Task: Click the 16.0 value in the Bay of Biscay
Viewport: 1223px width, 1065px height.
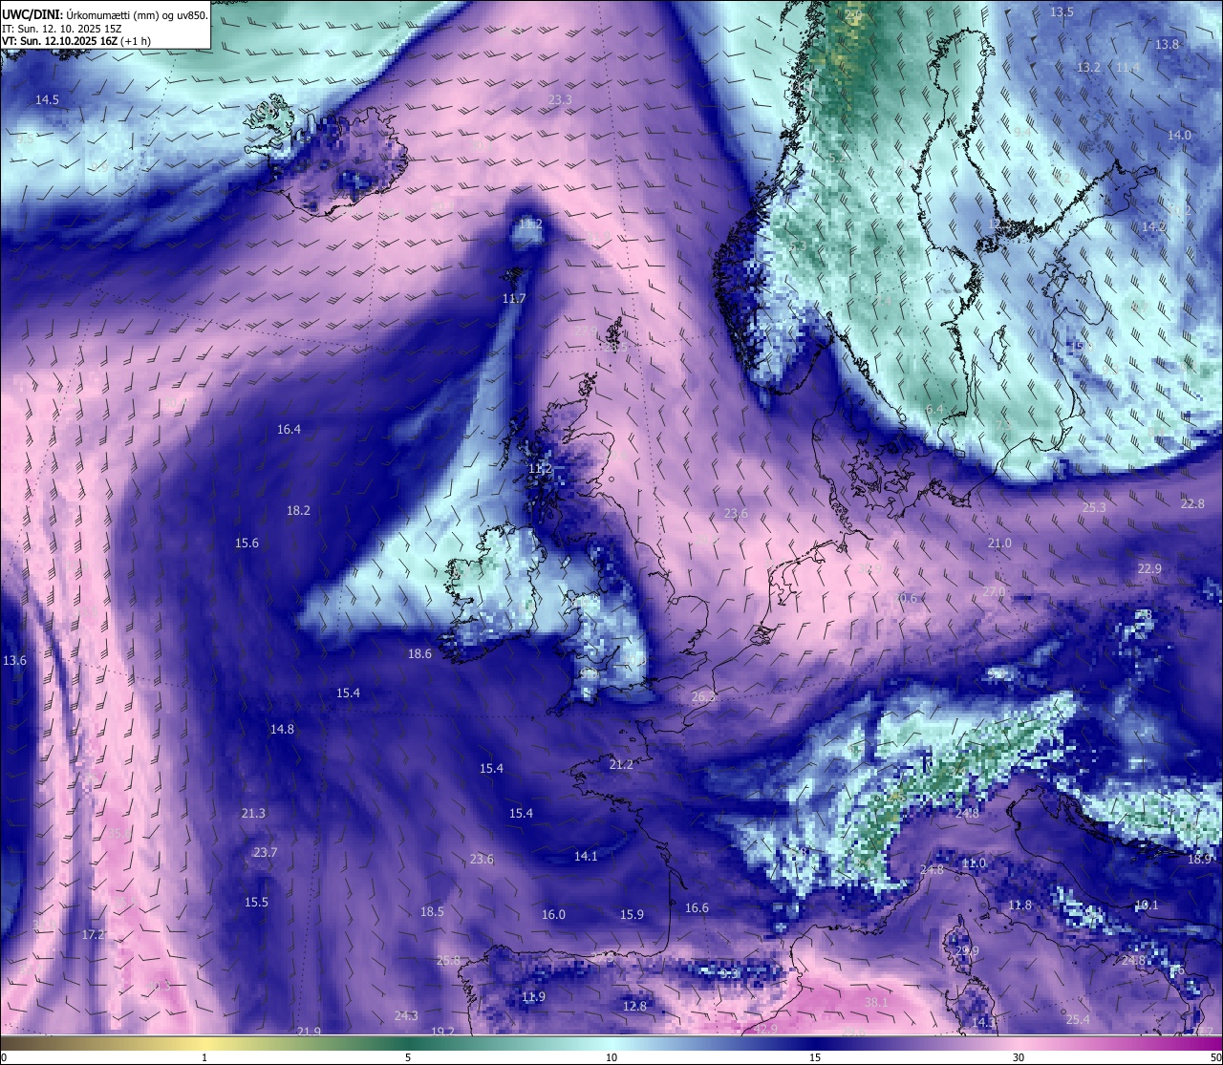Action: tap(553, 915)
